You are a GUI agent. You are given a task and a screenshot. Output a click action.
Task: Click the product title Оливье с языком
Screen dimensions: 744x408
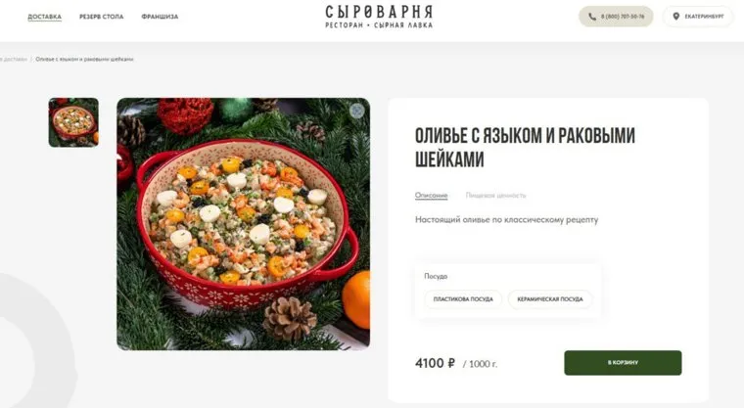(x=525, y=148)
